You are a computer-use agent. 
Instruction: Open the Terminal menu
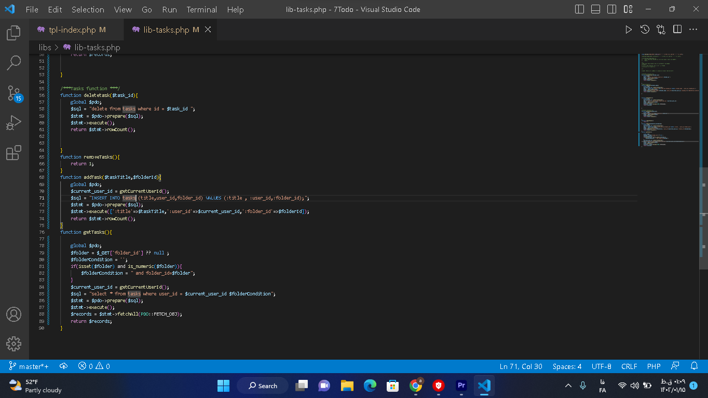click(202, 9)
